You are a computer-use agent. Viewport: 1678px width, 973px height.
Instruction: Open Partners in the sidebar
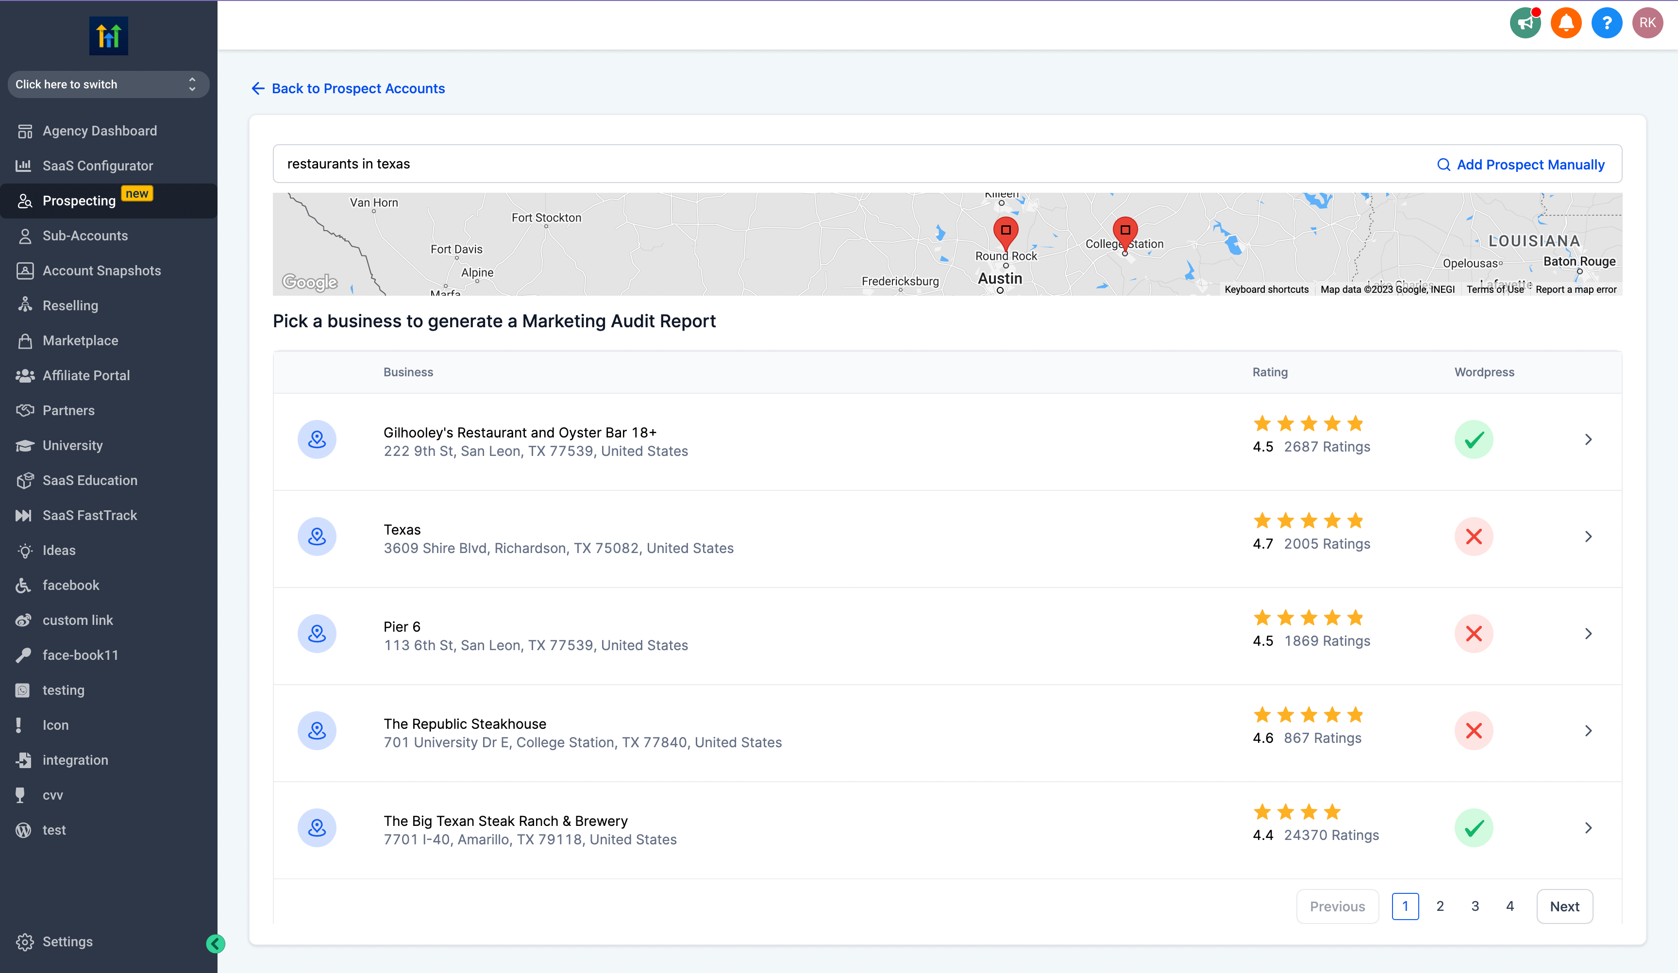[109, 410]
